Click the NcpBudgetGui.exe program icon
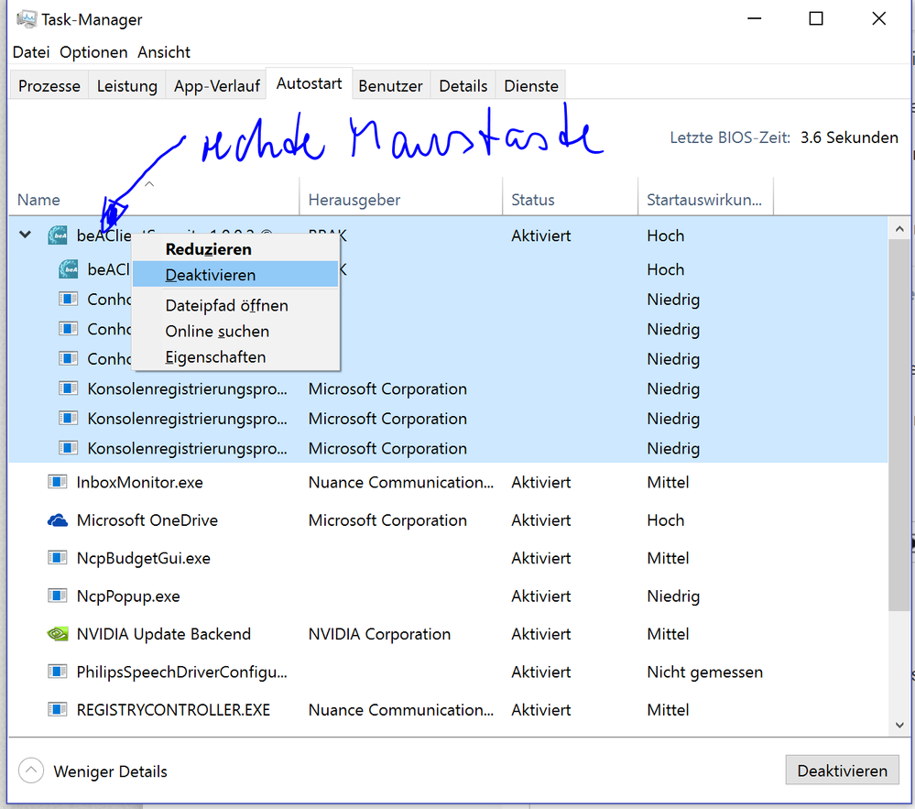 58,558
